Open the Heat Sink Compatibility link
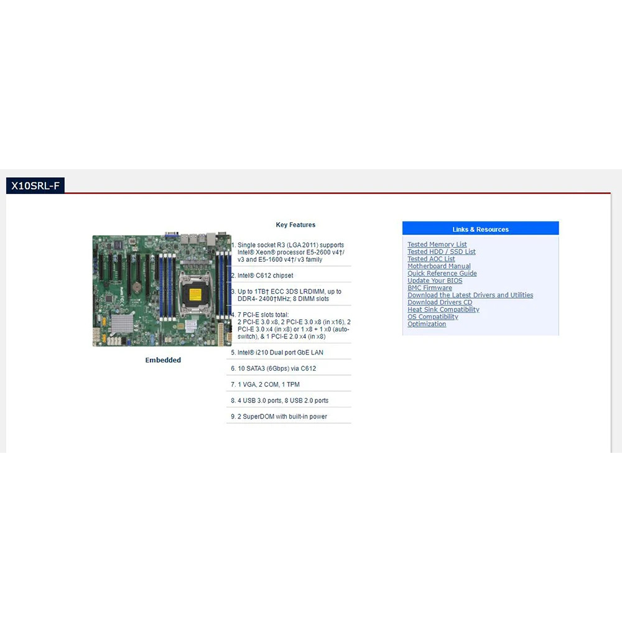 tap(443, 309)
